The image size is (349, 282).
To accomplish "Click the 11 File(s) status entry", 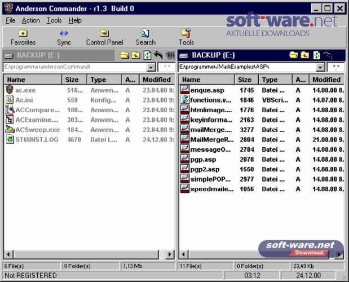I will [191, 266].
